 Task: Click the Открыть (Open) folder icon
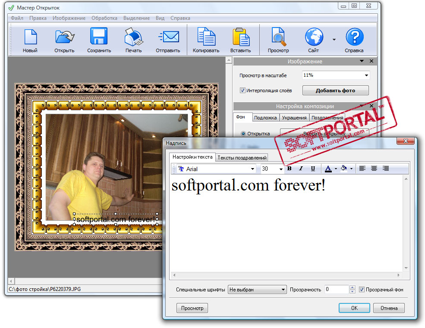(65, 37)
